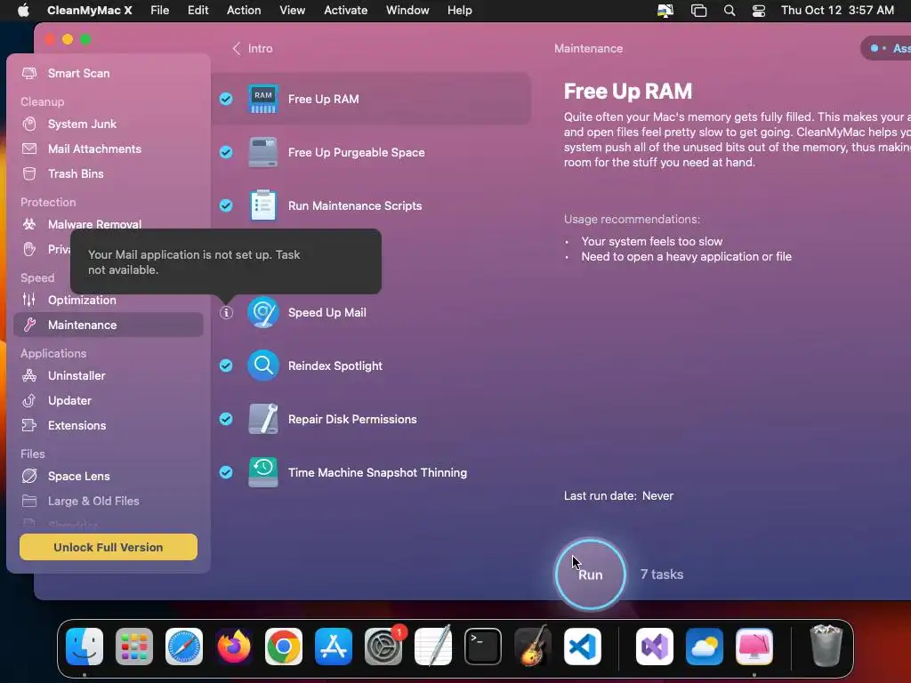Screen dimensions: 911x683
Task: Open the Help menu
Action: 460,11
